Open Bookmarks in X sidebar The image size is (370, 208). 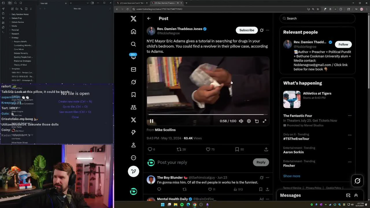133,95
